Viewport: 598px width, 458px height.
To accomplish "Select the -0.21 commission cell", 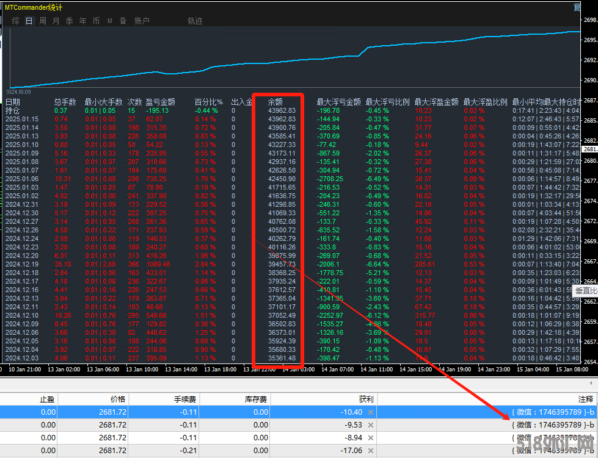I will point(188,451).
